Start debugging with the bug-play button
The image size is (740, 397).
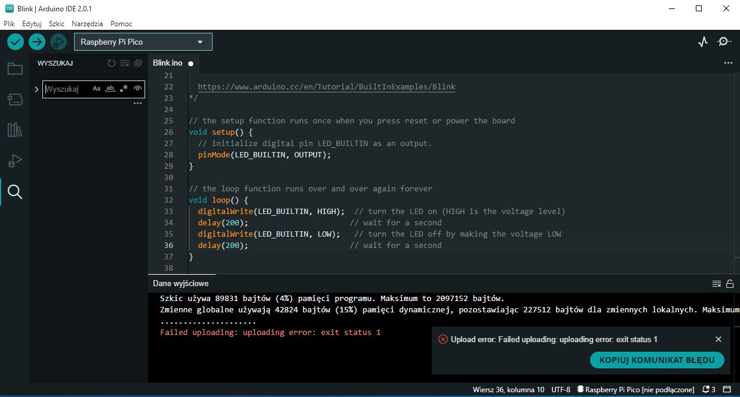point(59,42)
